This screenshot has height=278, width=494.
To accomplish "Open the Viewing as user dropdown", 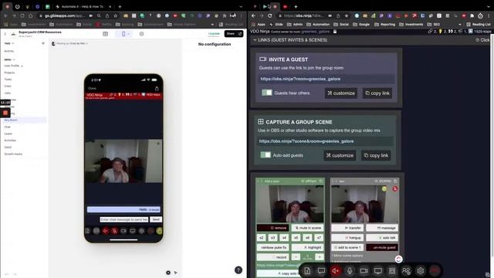I will coord(70,43).
